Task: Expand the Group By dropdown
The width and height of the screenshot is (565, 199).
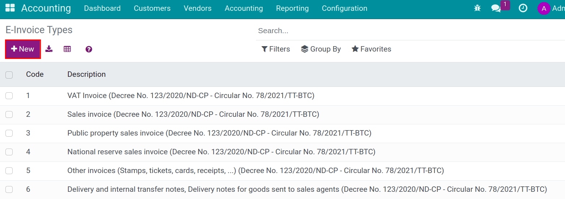Action: click(x=321, y=49)
